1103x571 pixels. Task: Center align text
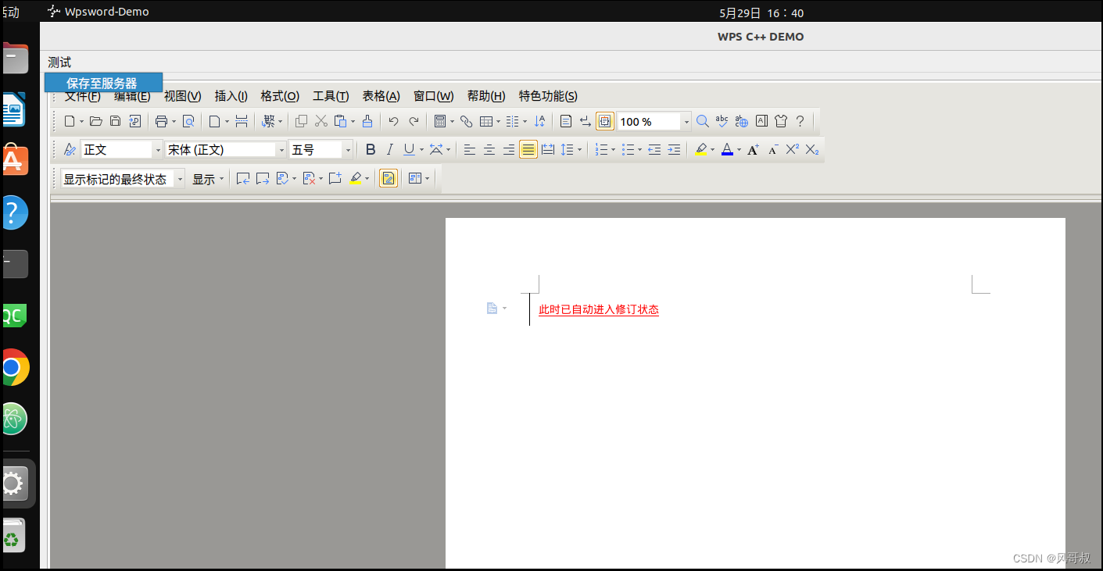click(489, 149)
